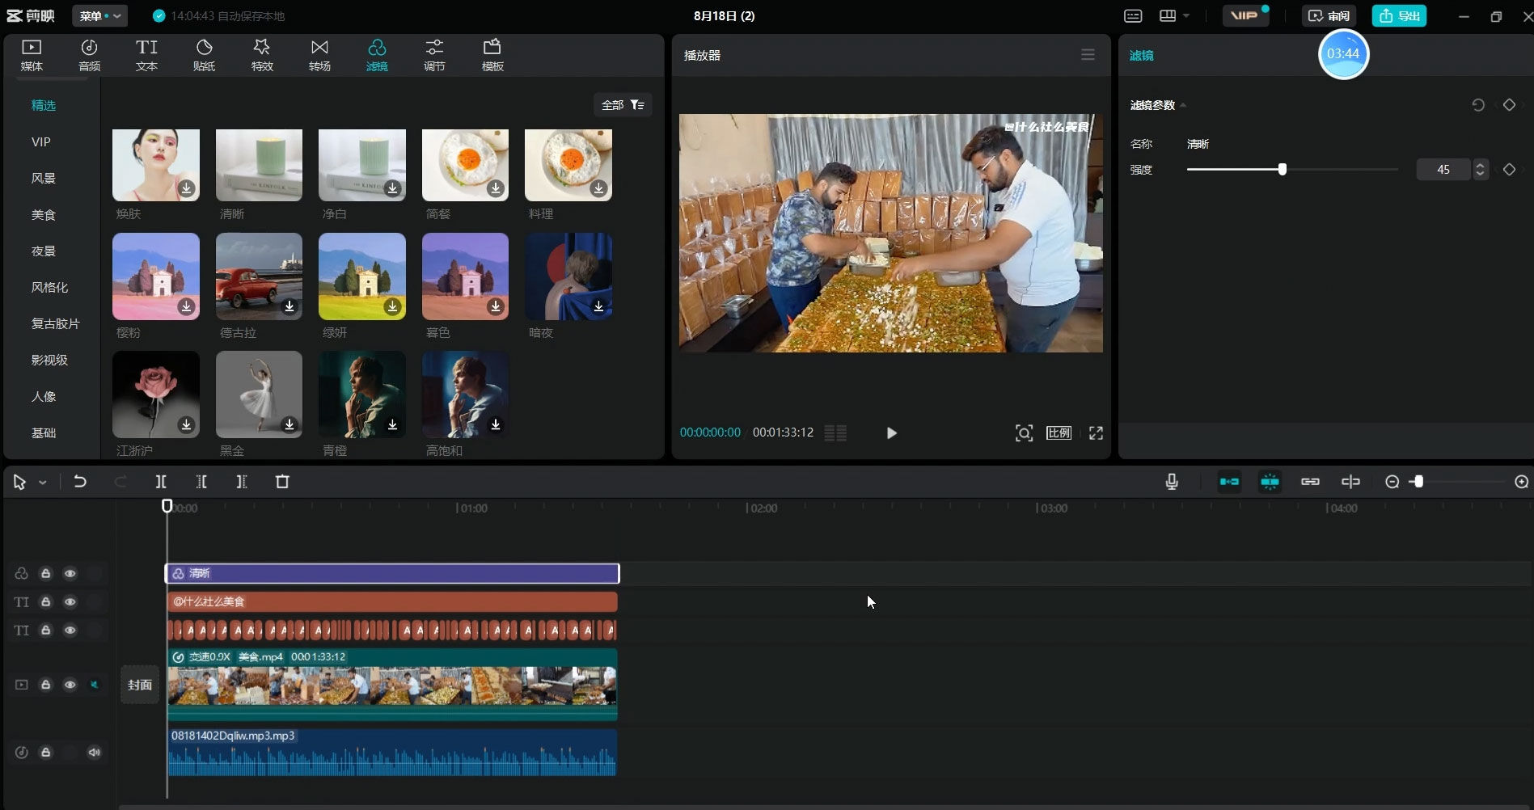Click the microphone record voiceover icon
This screenshot has height=810, width=1534.
click(1171, 482)
